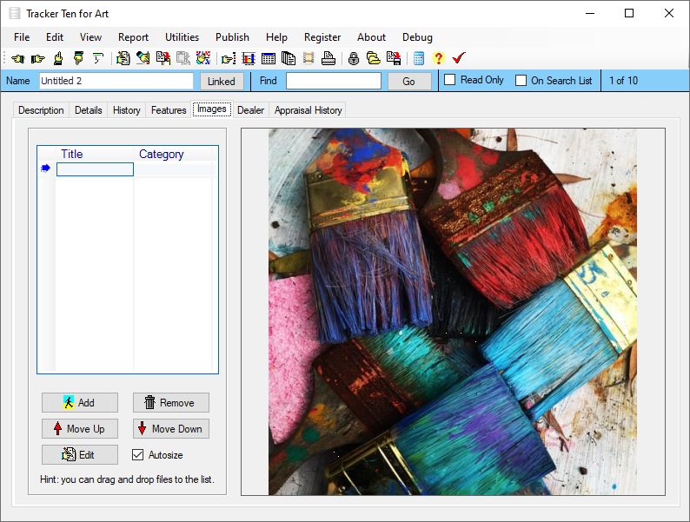Open the Report menu
Image resolution: width=690 pixels, height=522 pixels.
click(x=133, y=37)
